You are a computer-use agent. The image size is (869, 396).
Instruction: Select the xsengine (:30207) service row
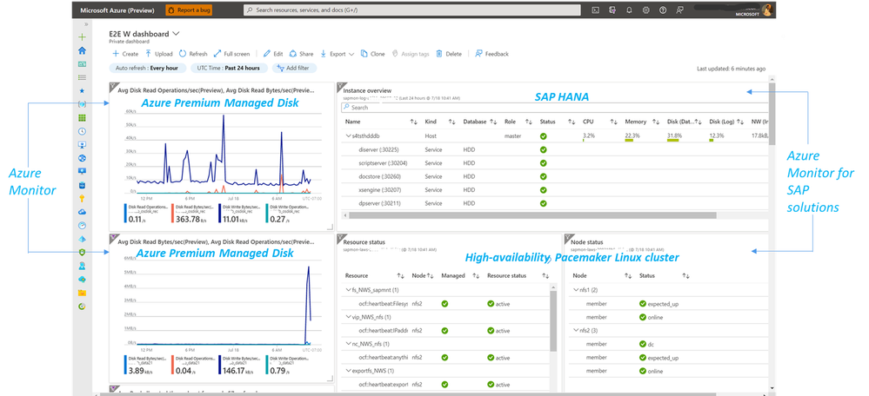(x=554, y=189)
